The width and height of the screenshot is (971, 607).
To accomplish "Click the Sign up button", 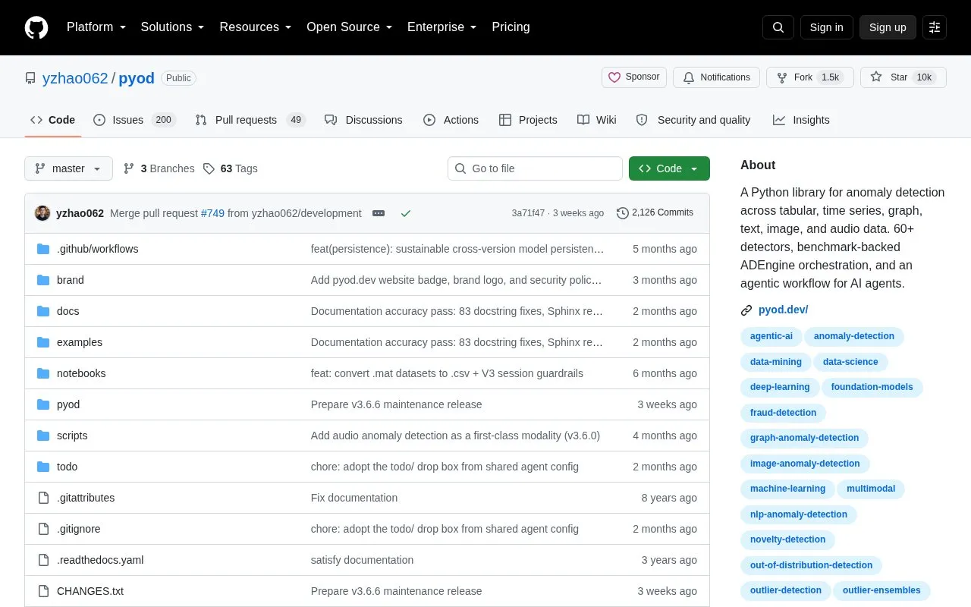I will pos(888,27).
